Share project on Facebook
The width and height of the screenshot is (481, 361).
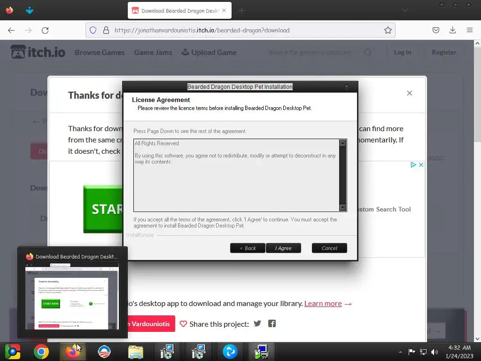click(272, 323)
